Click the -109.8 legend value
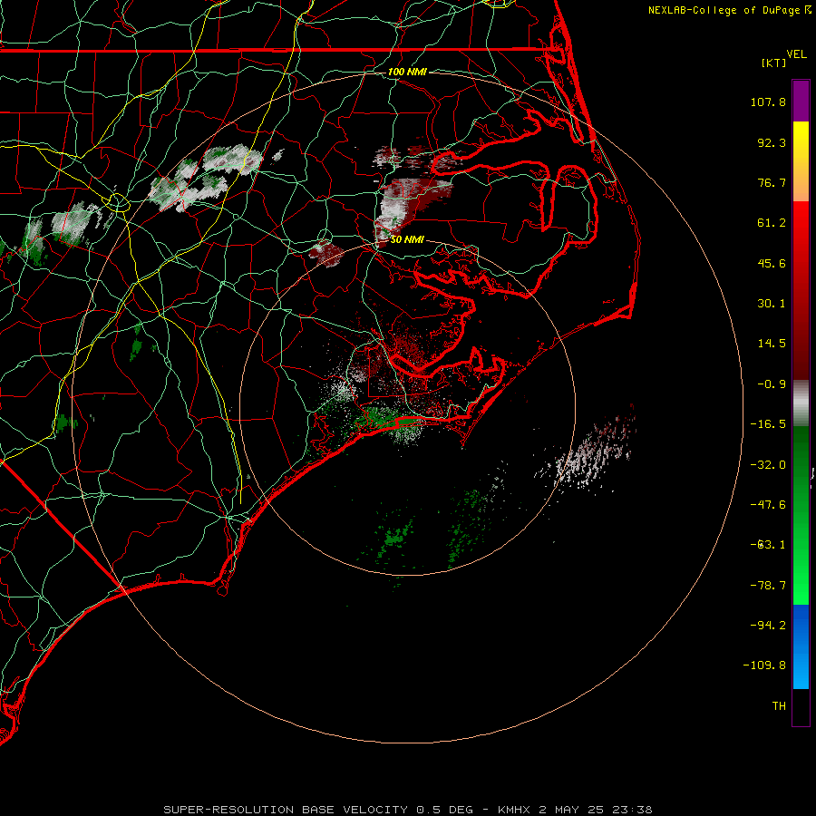Screen dimensions: 816x816 [x=764, y=665]
